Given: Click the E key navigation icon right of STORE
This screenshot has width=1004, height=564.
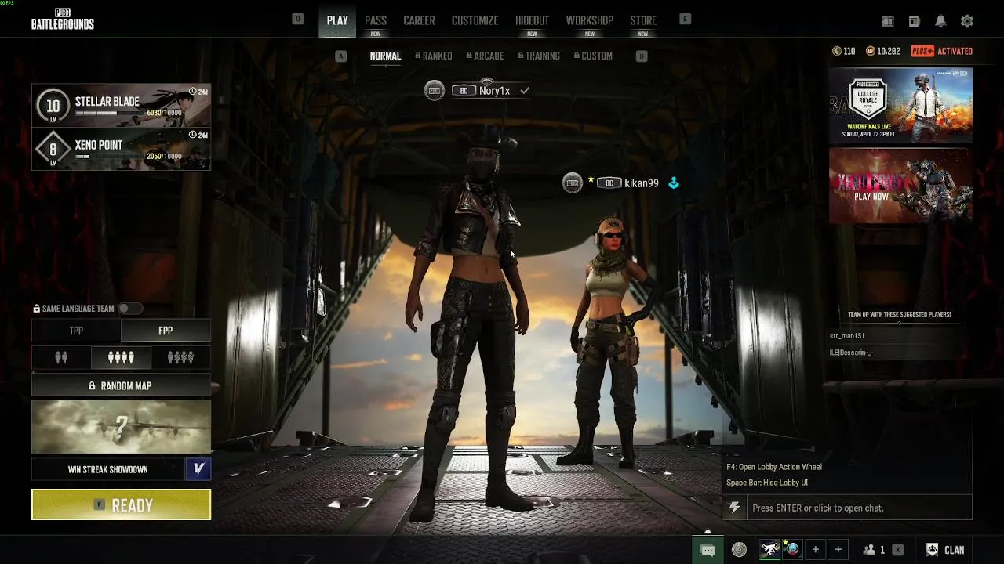Looking at the screenshot, I should point(685,19).
